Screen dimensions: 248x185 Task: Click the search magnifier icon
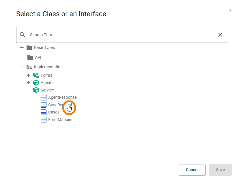tap(23, 35)
